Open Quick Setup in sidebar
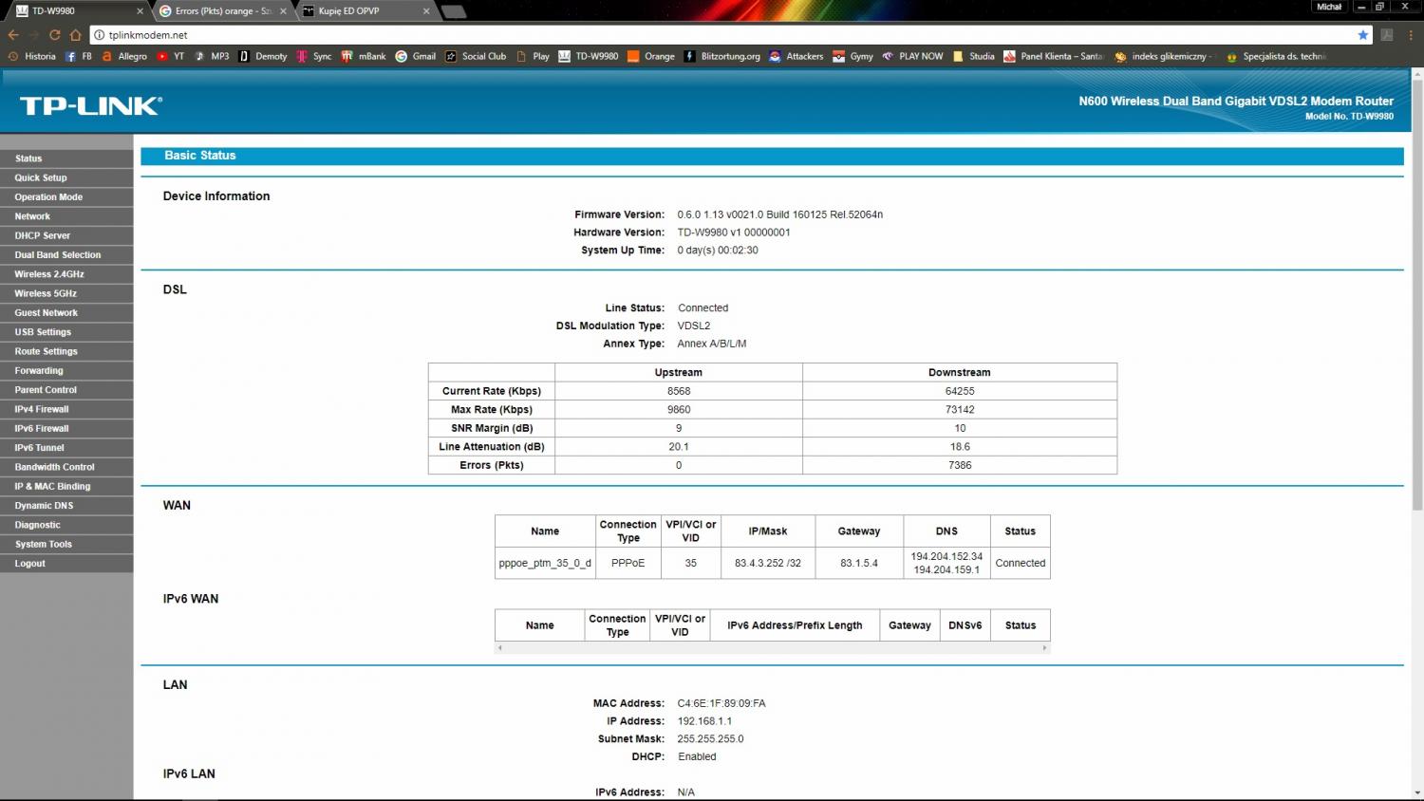 tap(41, 177)
